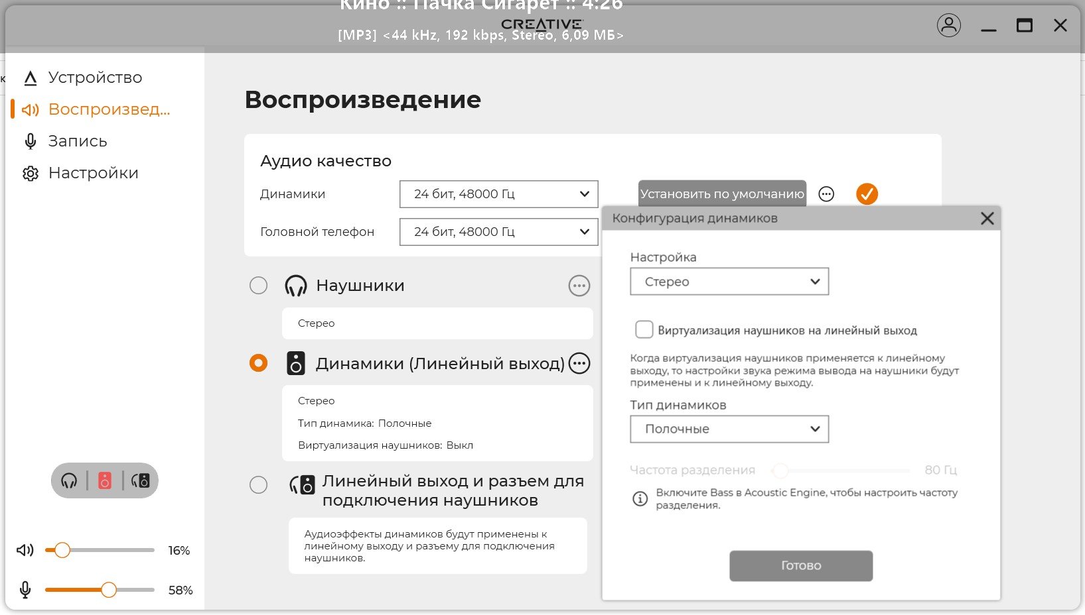Open the user account profile icon
Image resolution: width=1085 pixels, height=615 pixels.
949,25
